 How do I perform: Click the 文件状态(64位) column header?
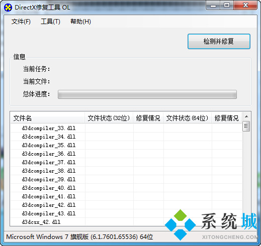(187, 118)
